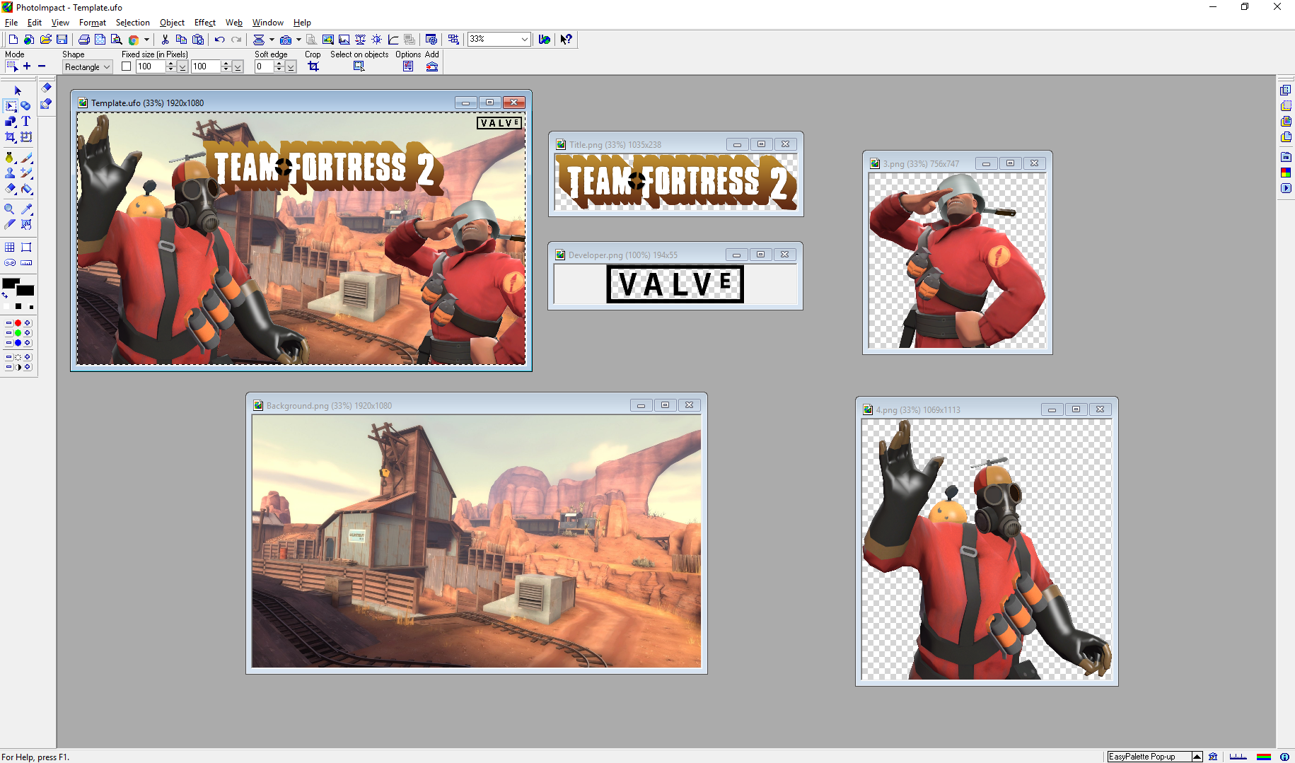
Task: Create a new image with the blank page icon
Action: [13, 40]
